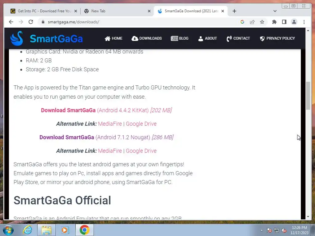The height and width of the screenshot is (236, 315).
Task: Click Google Drive link for KitKat version
Action: coord(141,124)
